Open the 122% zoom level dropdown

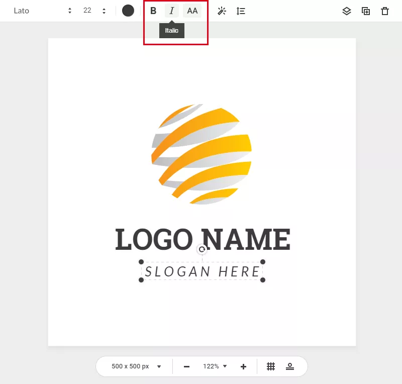click(215, 366)
